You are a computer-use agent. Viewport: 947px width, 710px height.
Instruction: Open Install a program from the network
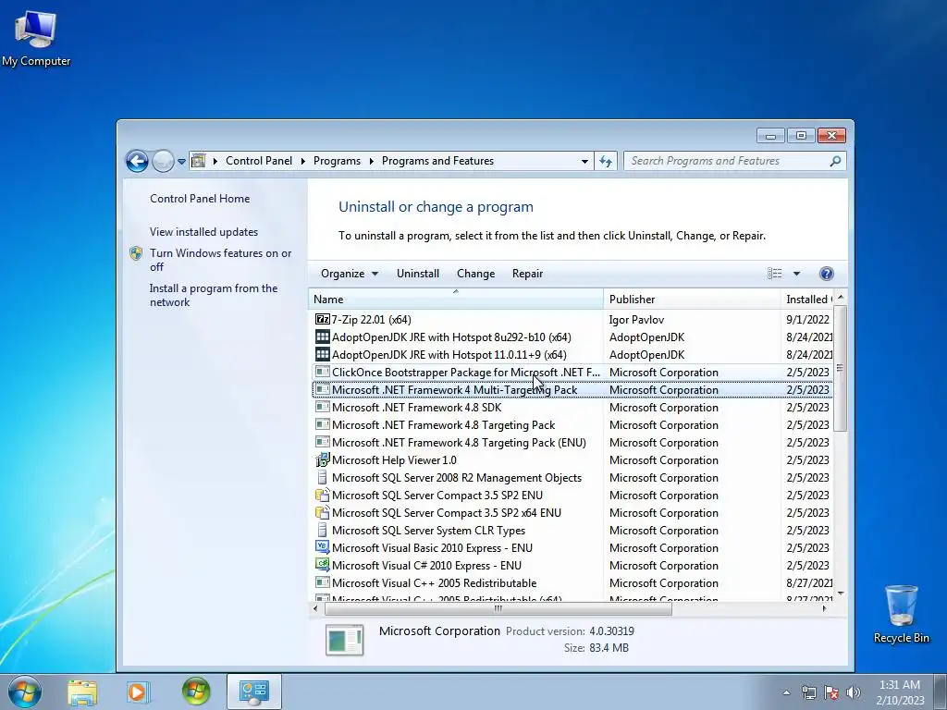coord(214,295)
